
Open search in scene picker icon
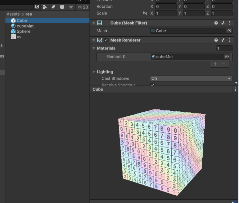point(37,7)
